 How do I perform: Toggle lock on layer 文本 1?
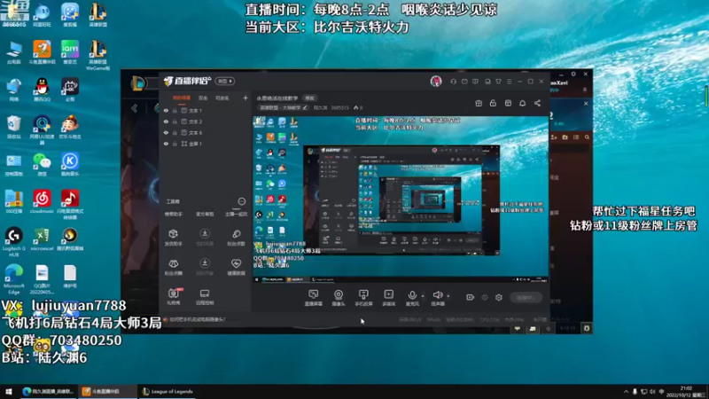click(175, 110)
